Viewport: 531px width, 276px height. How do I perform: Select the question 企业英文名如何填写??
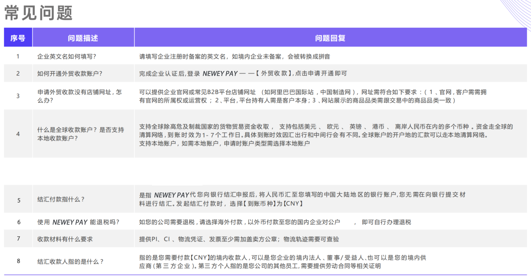(x=67, y=57)
